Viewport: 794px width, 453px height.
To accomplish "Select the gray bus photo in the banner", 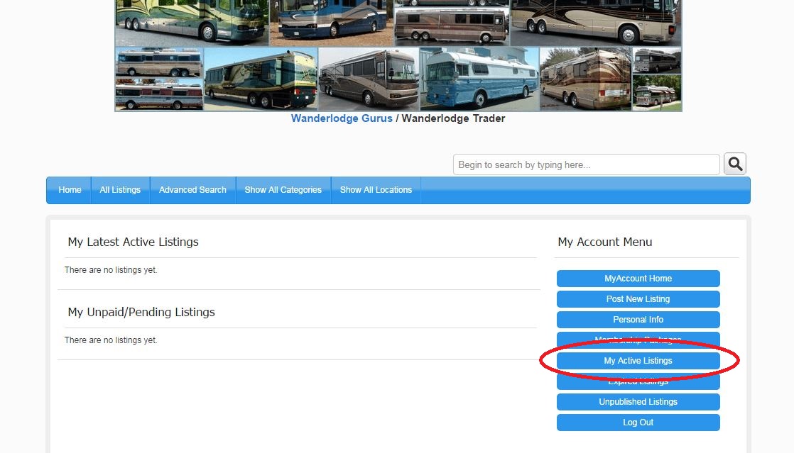I will 368,79.
